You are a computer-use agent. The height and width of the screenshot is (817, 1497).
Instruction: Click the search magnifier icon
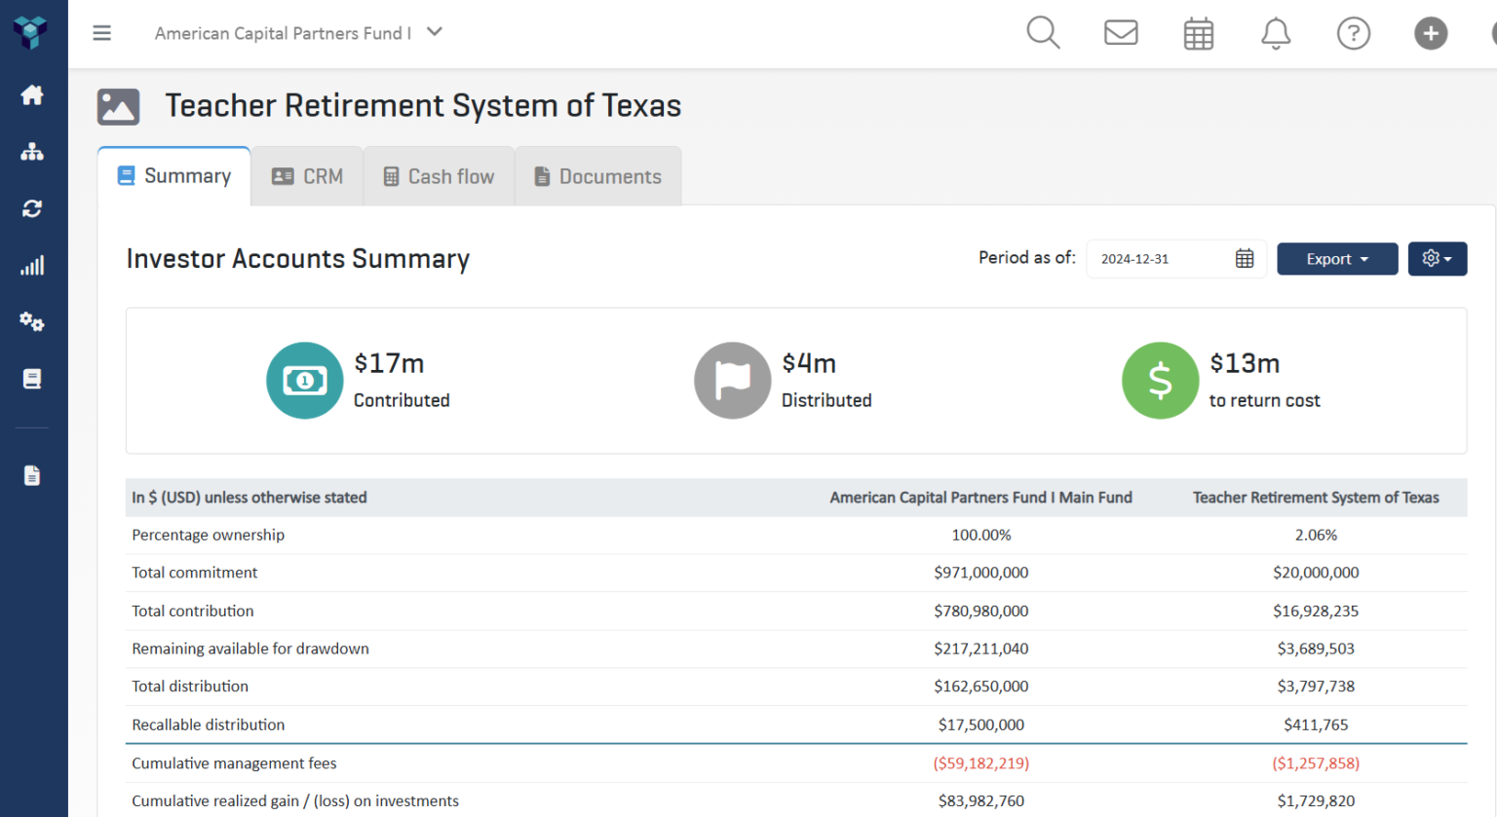[x=1043, y=33]
